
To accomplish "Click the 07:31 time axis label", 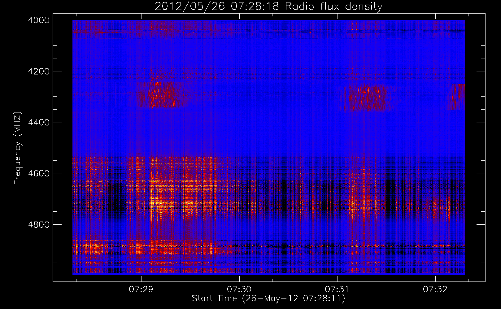I will [337, 290].
